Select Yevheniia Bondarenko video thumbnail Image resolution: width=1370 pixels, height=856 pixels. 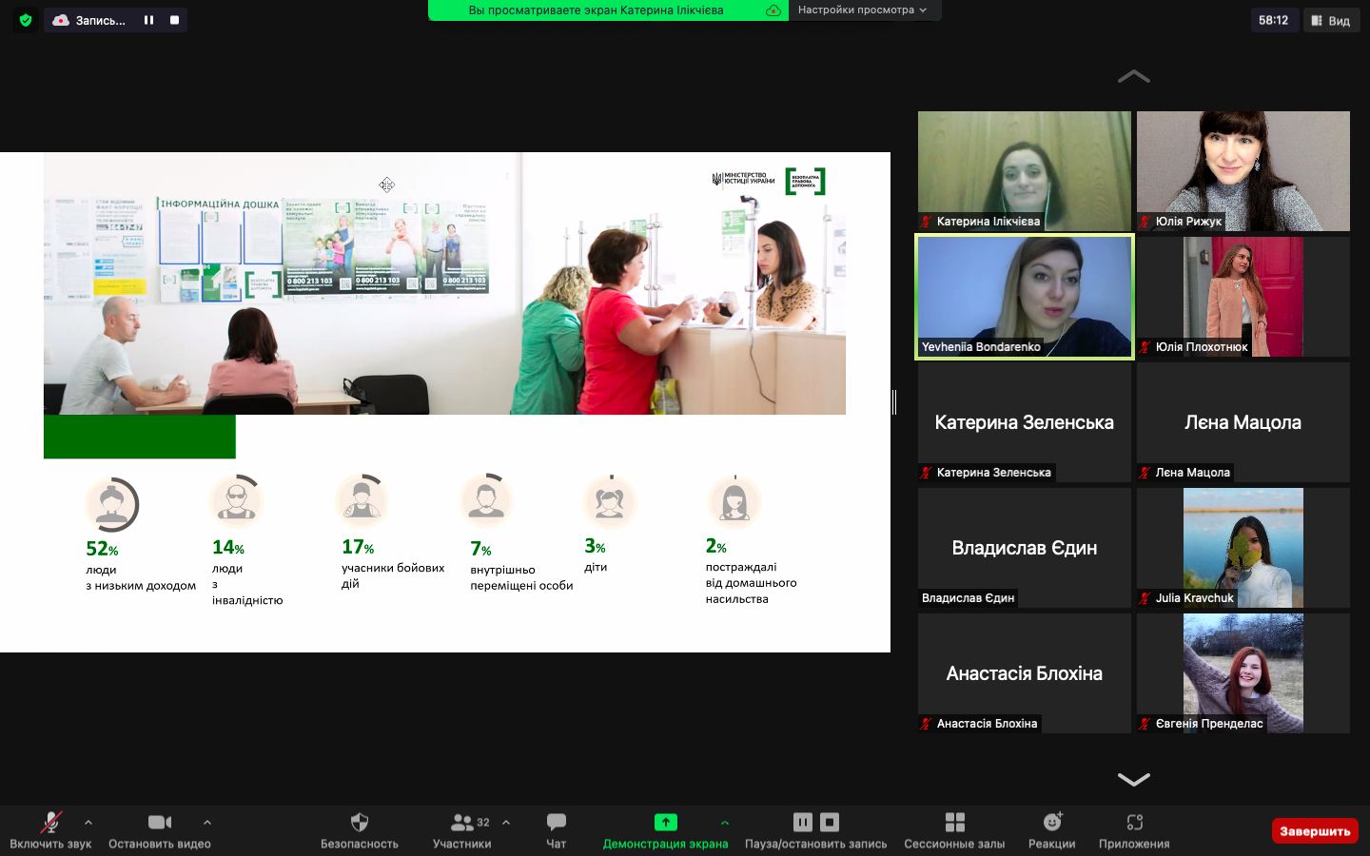(x=1025, y=297)
